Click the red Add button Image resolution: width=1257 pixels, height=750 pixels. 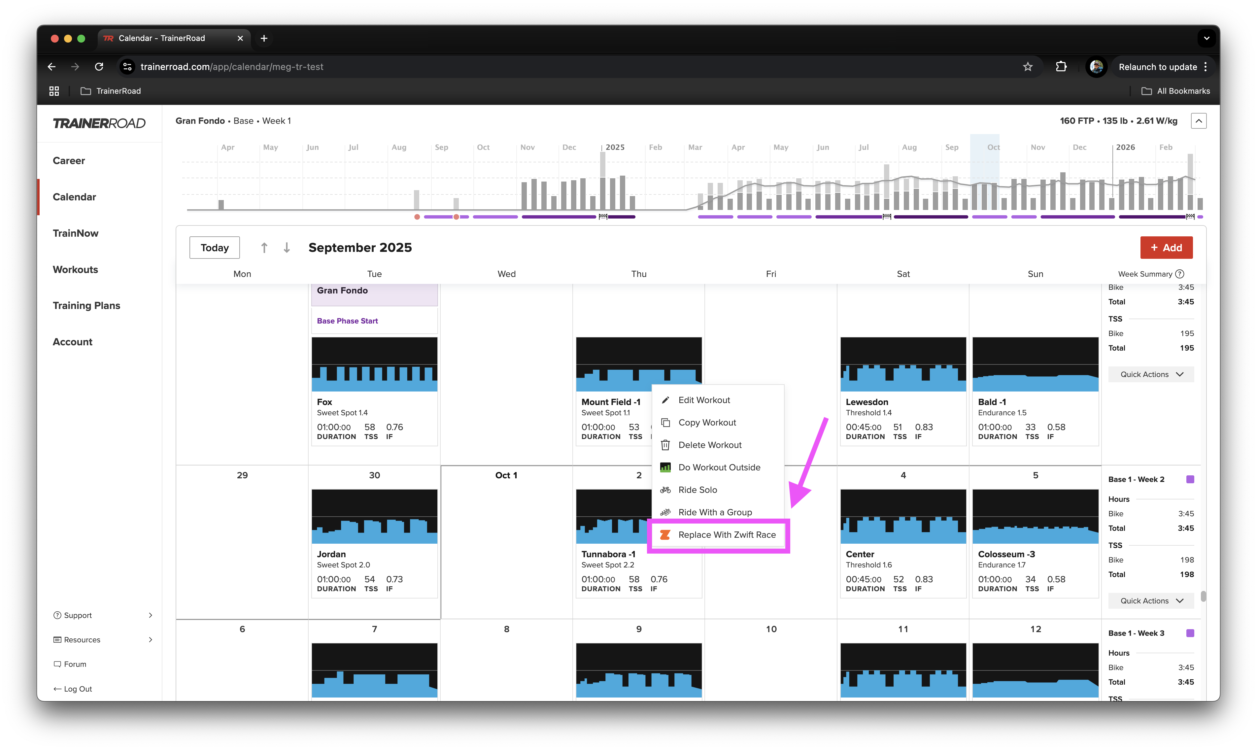click(1166, 248)
